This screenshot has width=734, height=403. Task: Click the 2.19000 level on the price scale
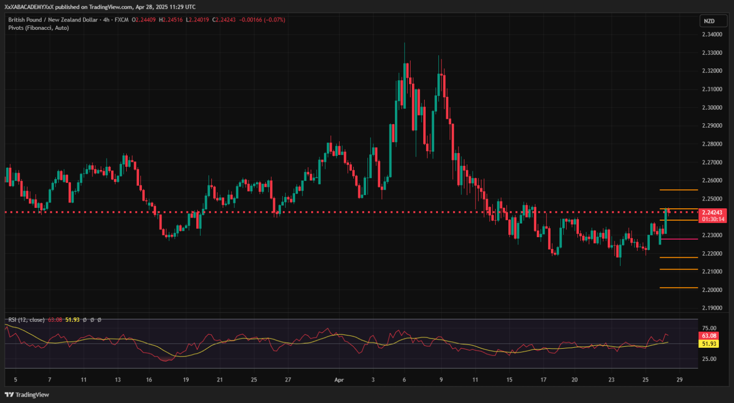(712, 308)
